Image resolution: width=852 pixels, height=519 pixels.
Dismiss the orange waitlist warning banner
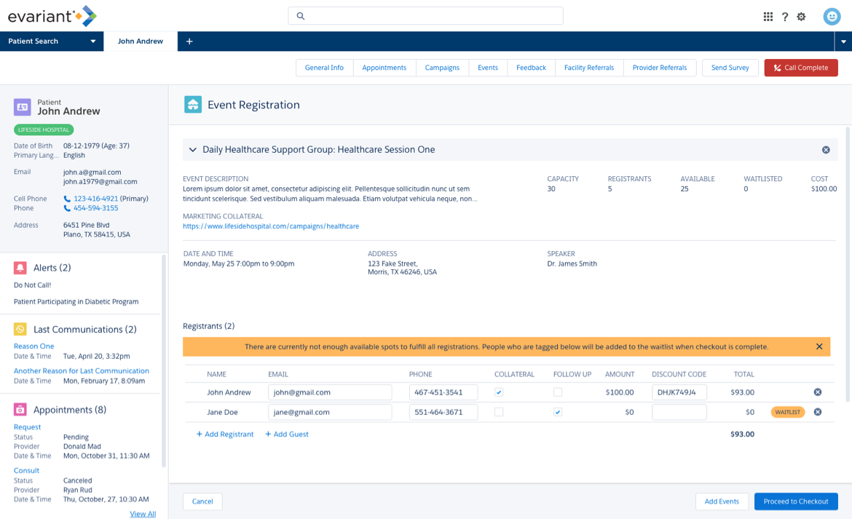(x=819, y=346)
